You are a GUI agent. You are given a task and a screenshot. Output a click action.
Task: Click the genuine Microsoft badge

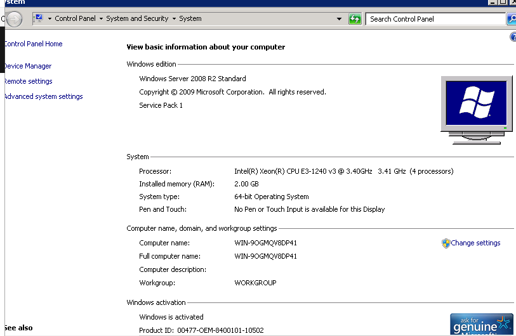click(481, 325)
